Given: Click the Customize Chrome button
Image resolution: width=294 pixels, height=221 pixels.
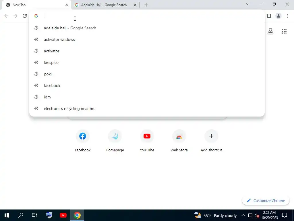Looking at the screenshot, I should (x=266, y=201).
